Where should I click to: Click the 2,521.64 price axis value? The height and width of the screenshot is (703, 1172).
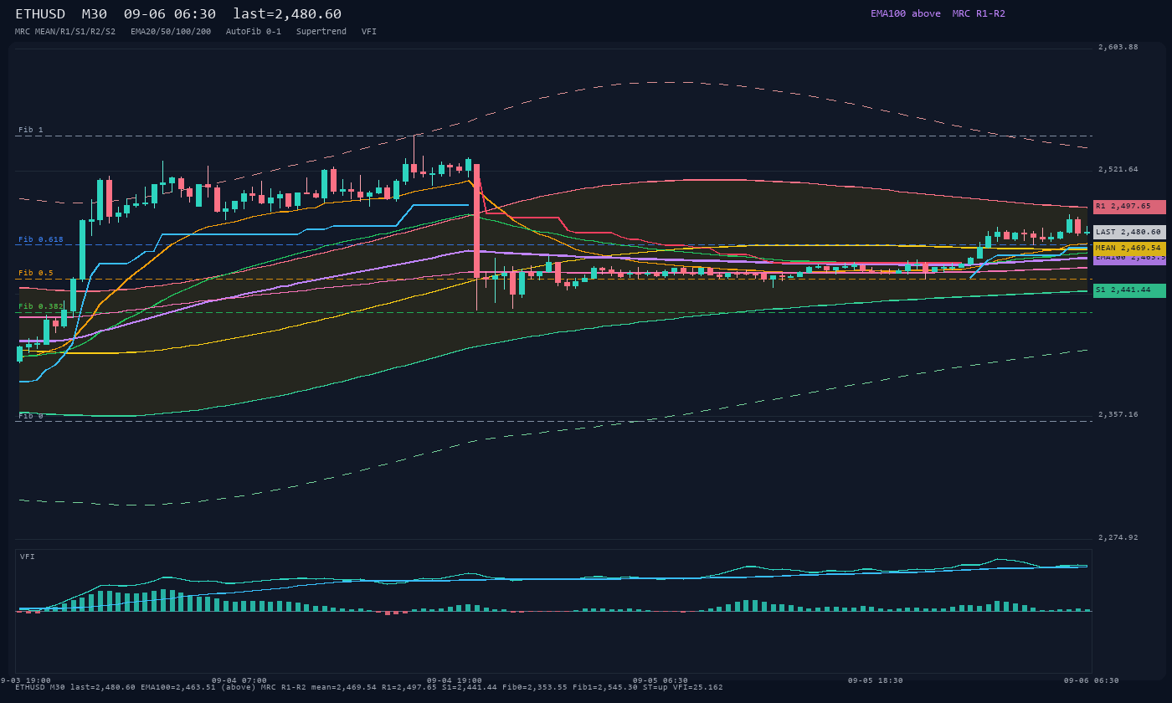click(1118, 169)
